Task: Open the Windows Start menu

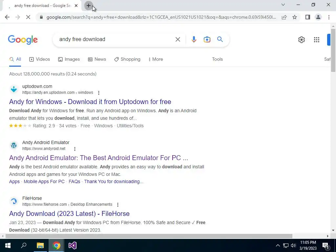Action: 8,245
